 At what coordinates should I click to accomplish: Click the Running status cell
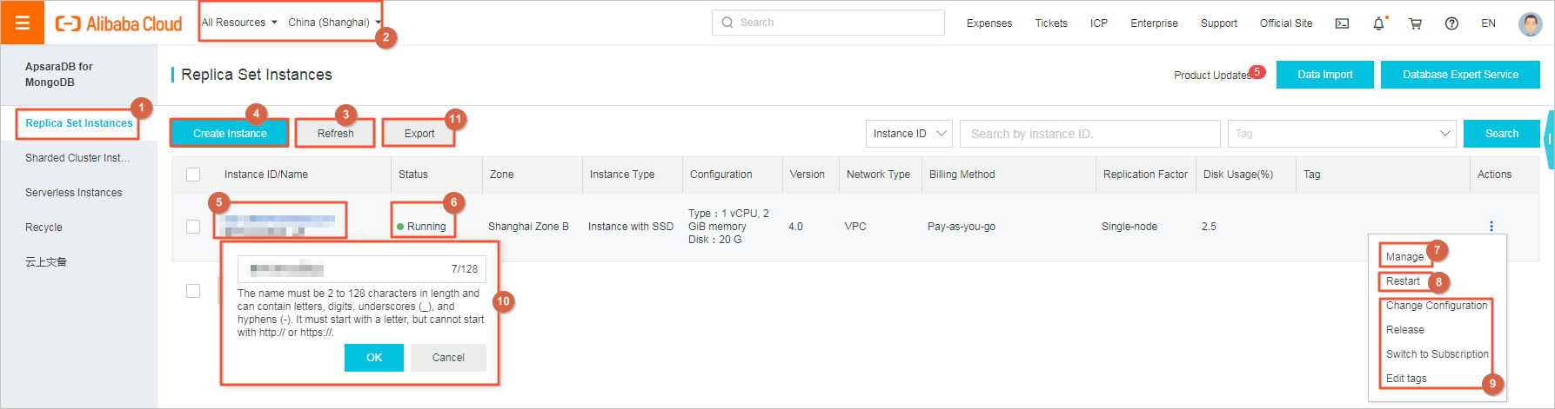coord(421,227)
